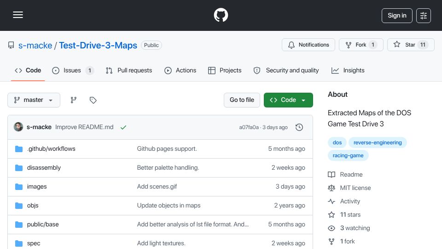Open the Update objects in maps commit
Image resolution: width=442 pixels, height=249 pixels.
point(169,206)
